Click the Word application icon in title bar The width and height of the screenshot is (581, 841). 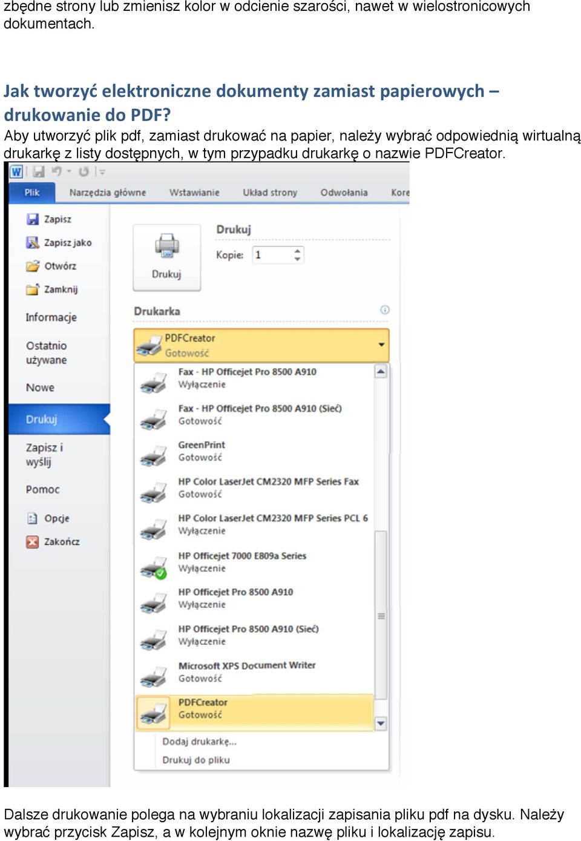tap(16, 172)
